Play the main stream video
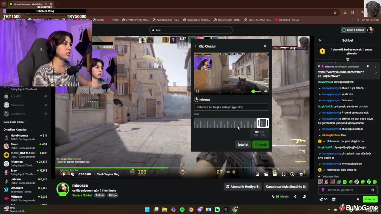The image size is (381, 214). pyautogui.click(x=64, y=174)
